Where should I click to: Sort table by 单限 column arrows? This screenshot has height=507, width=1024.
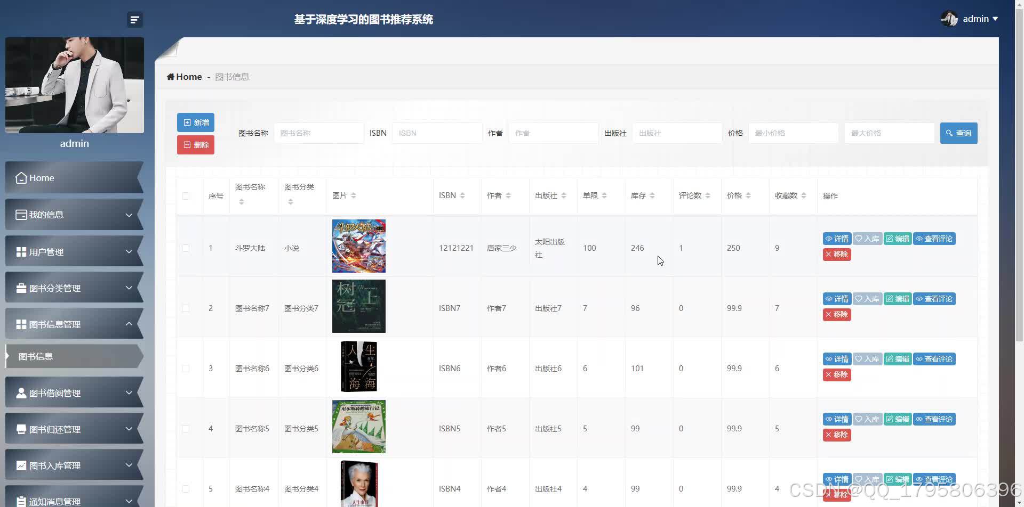(x=604, y=195)
